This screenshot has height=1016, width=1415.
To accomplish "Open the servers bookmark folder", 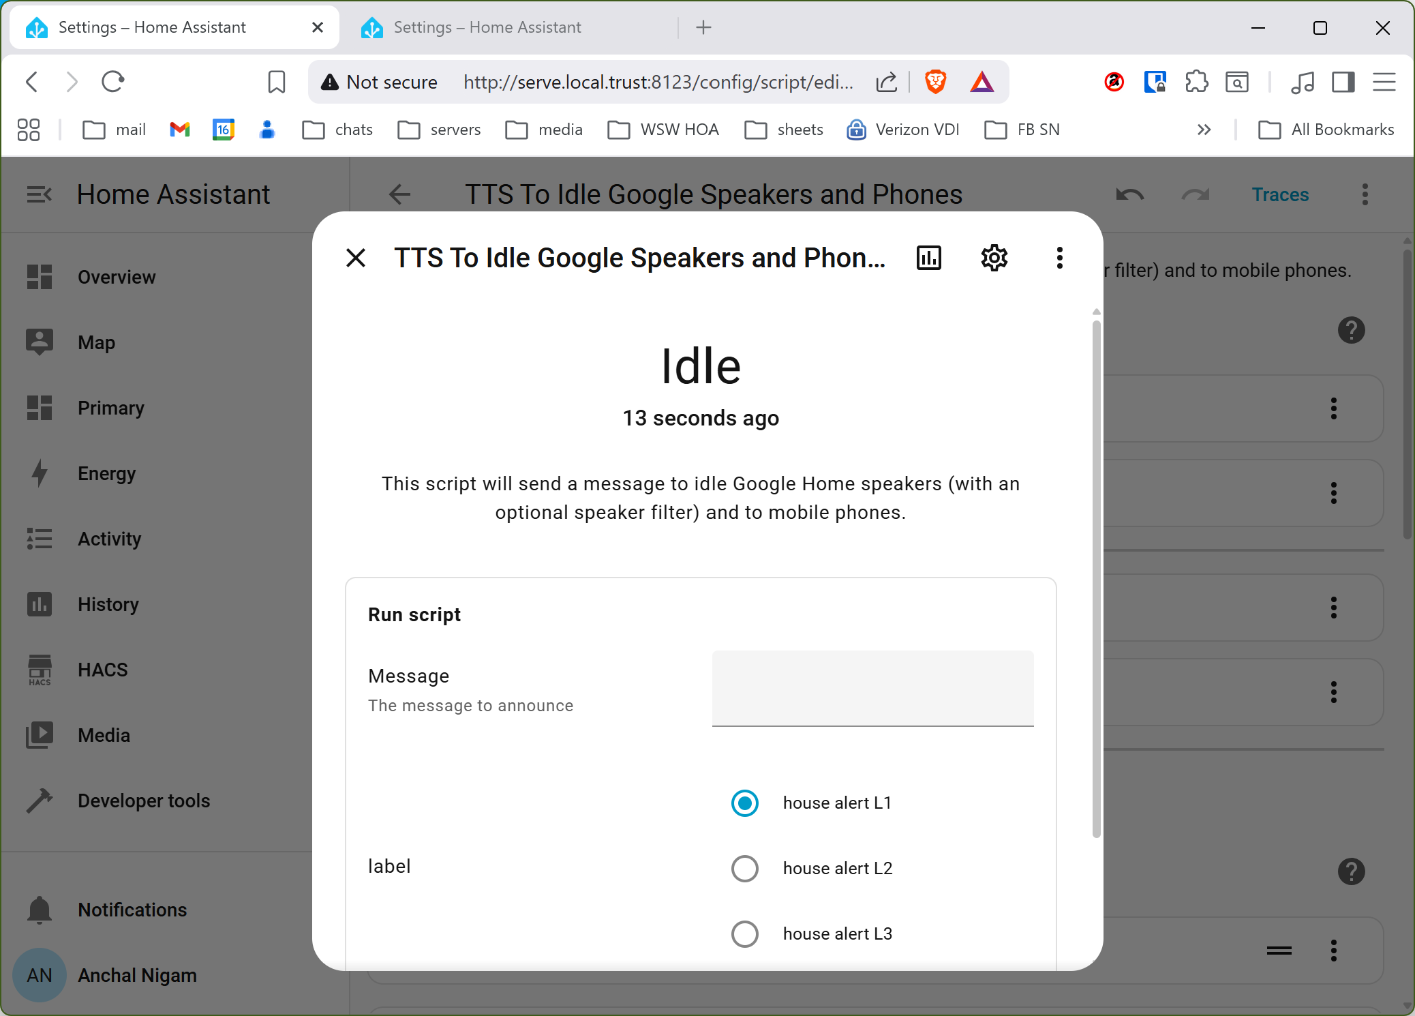I will (x=440, y=130).
